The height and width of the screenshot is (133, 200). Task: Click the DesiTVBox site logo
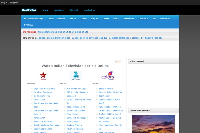tap(29, 10)
